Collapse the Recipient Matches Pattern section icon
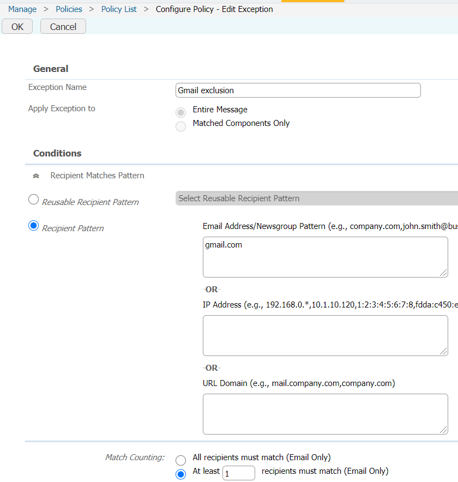The height and width of the screenshot is (482, 458). (35, 176)
